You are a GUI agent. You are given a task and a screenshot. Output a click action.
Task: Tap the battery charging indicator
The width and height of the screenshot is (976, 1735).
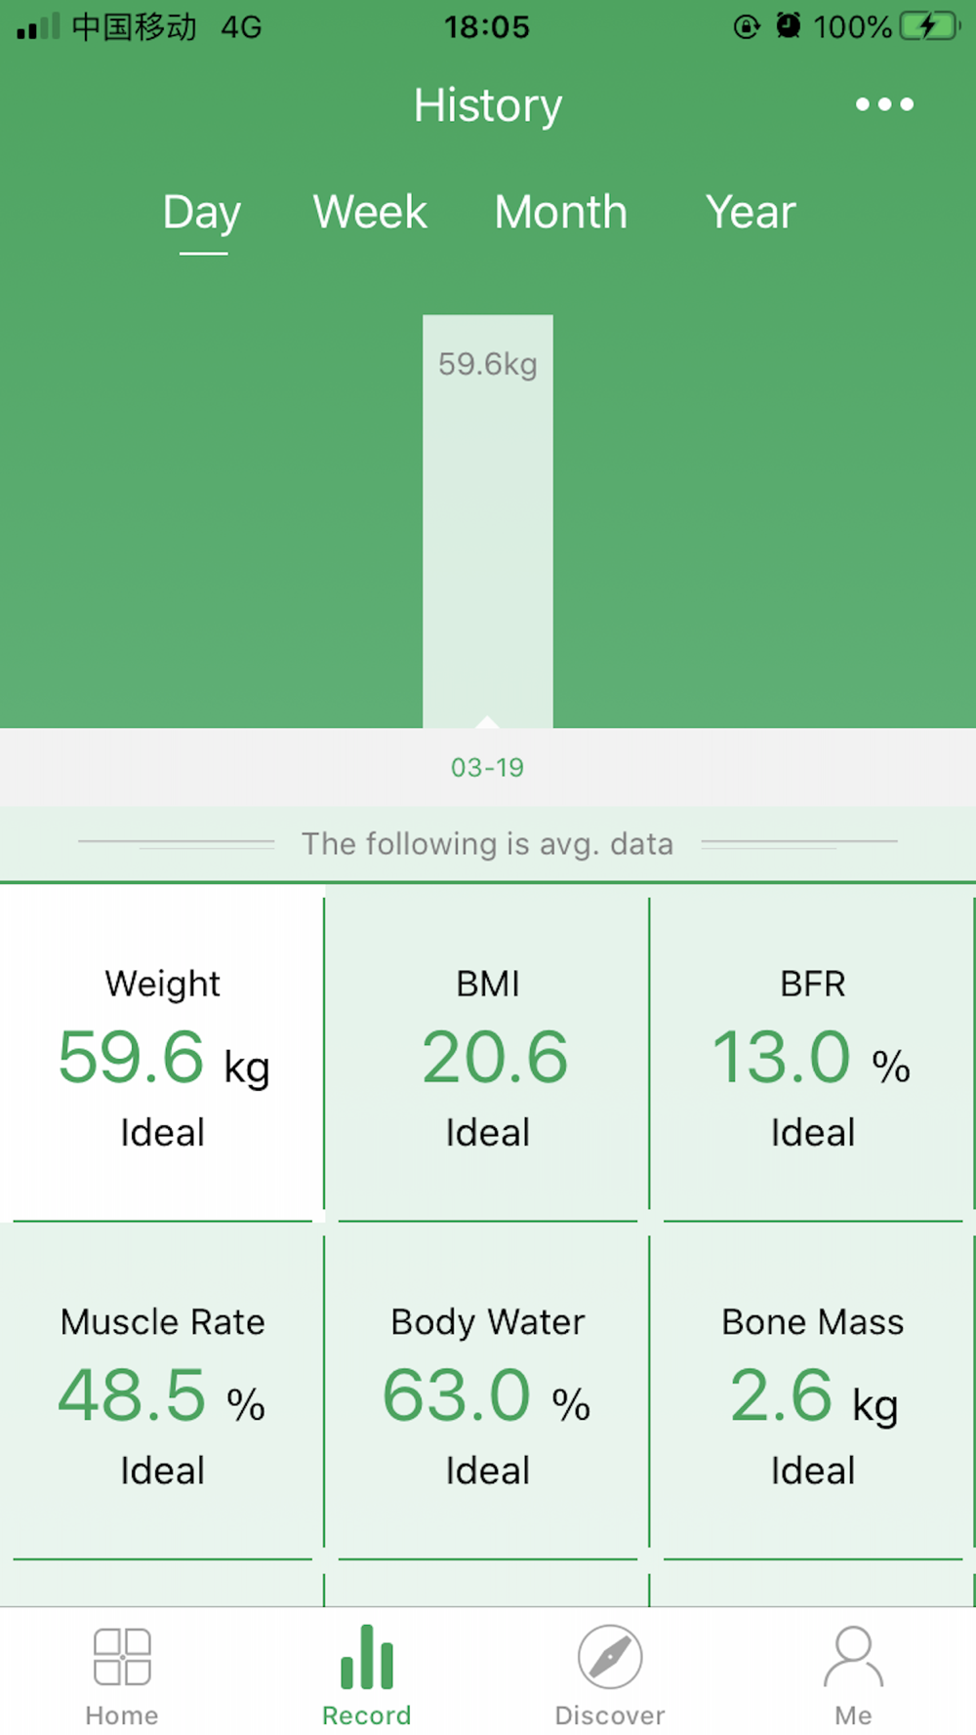click(929, 26)
